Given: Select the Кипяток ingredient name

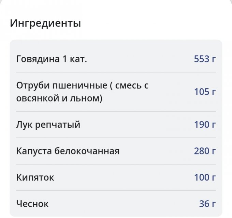Looking at the screenshot, I should click(x=35, y=178).
